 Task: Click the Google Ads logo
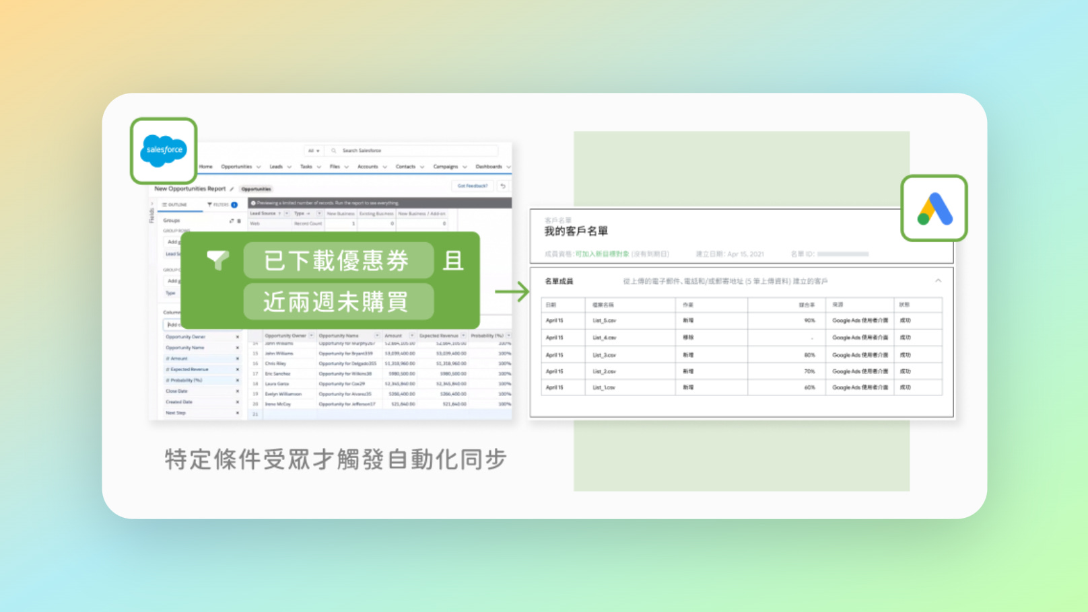934,208
